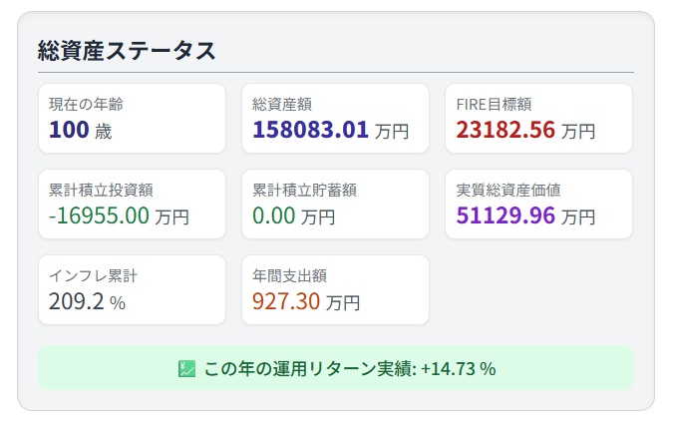
Task: Select the インフレ累計 card
Action: pos(132,290)
